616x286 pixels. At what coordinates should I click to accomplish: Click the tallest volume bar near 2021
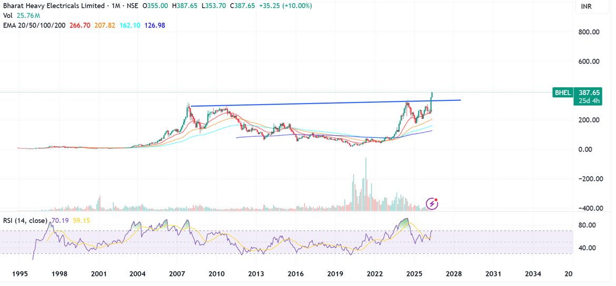(x=366, y=184)
